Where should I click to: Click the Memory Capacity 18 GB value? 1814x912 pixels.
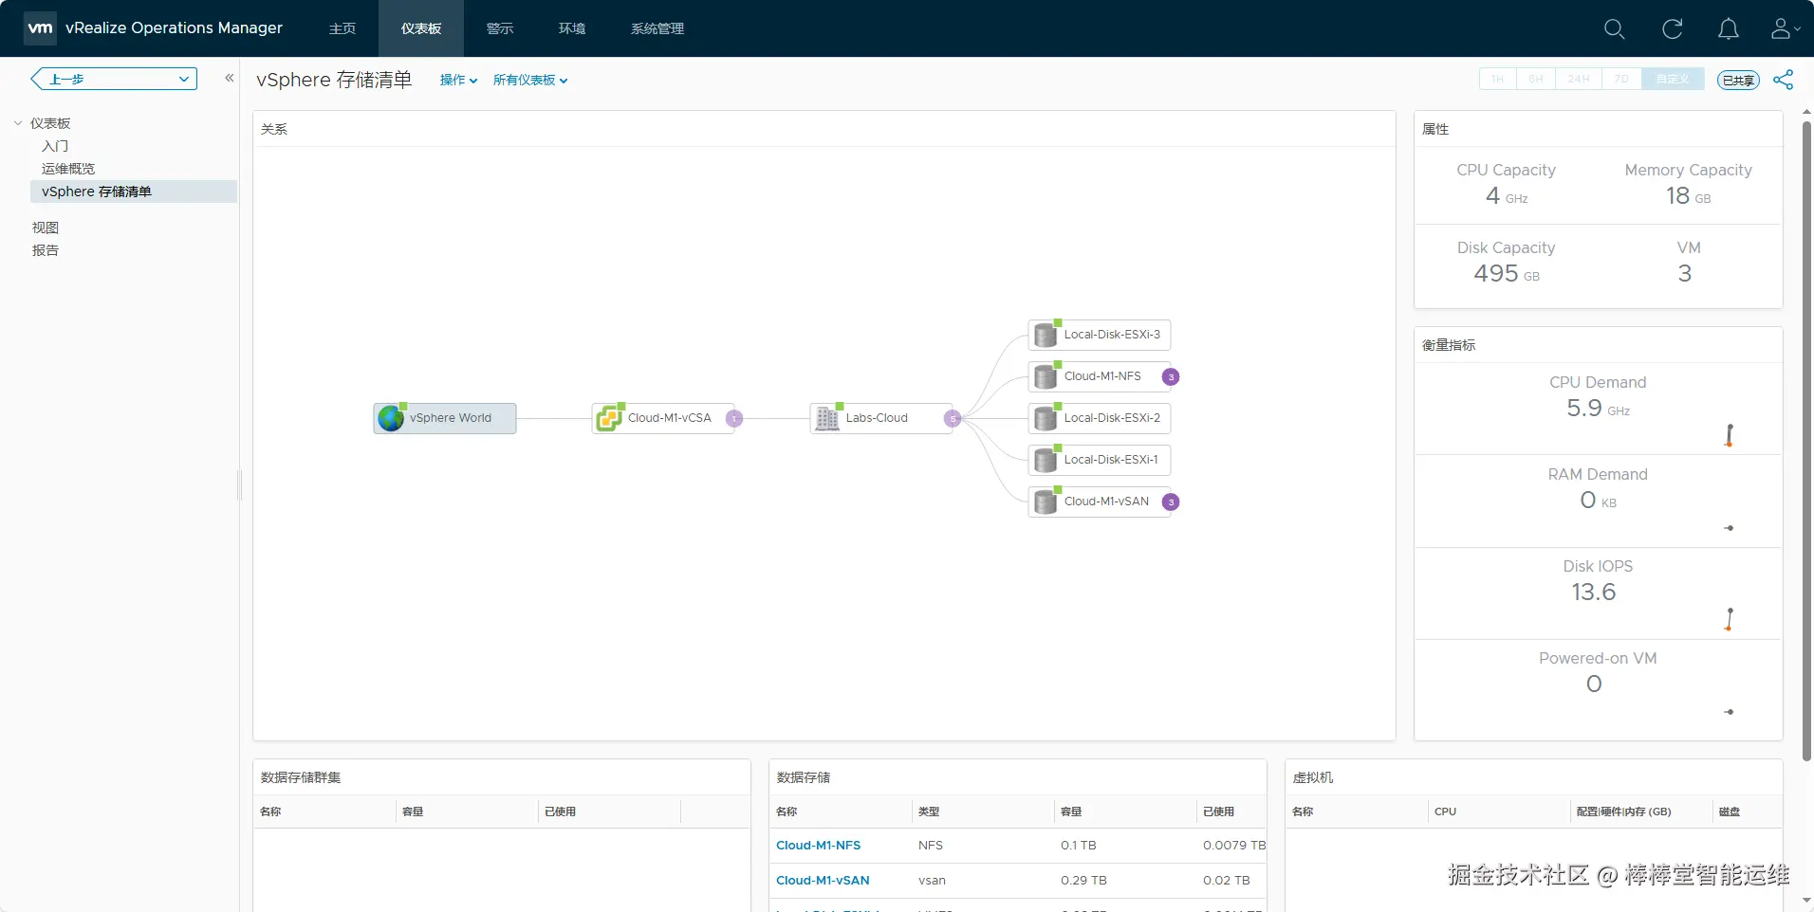(x=1689, y=196)
